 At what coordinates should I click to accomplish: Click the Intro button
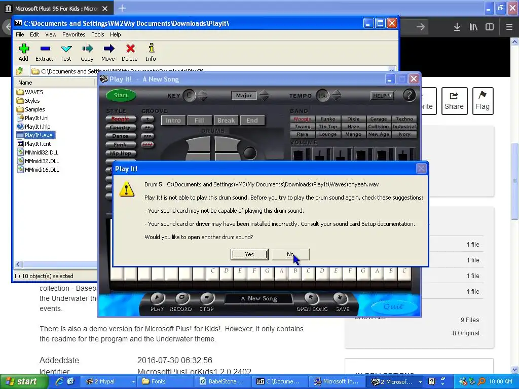(173, 121)
